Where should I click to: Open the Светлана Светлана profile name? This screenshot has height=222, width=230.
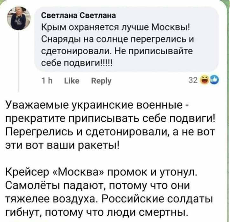[79, 15]
